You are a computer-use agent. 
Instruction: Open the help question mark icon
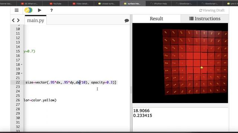51,10
